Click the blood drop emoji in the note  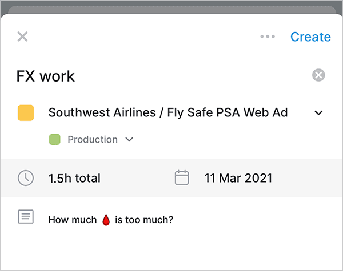(x=106, y=219)
